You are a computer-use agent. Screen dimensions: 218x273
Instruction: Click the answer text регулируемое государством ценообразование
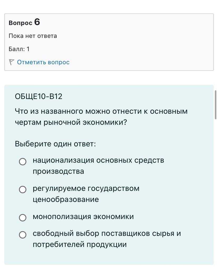86,188
